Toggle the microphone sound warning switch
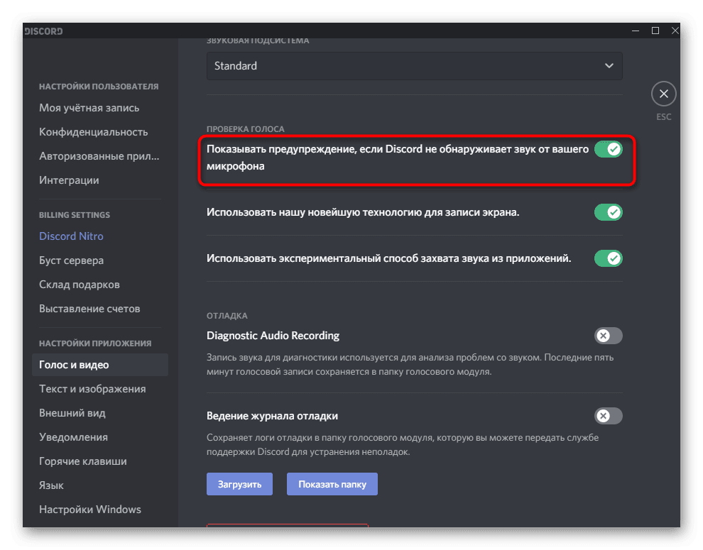Screen dimensions: 703x550 tap(608, 149)
